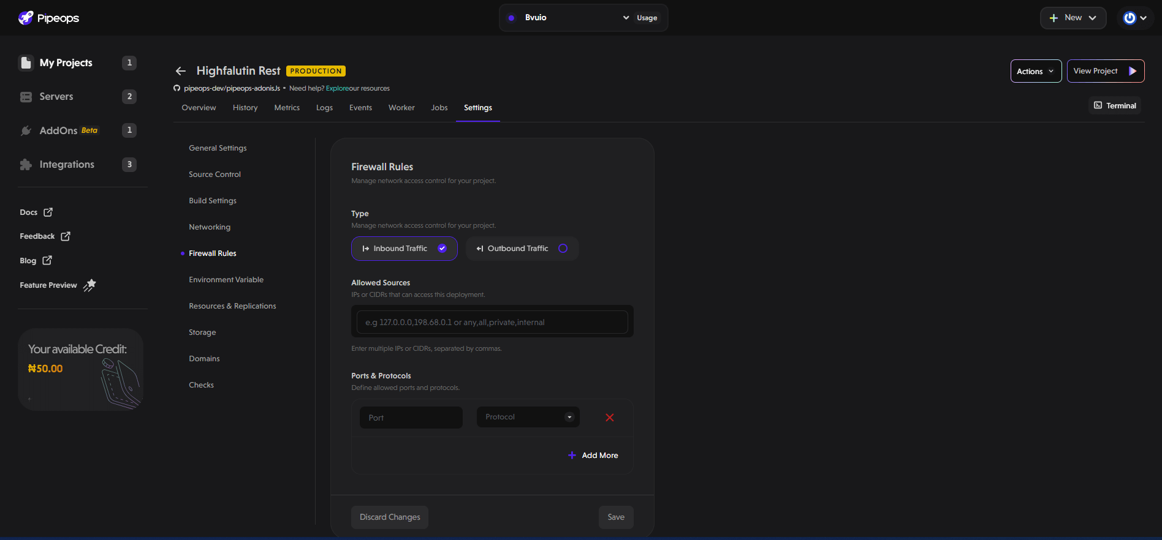This screenshot has height=540, width=1162.
Task: Open the Servers sidebar icon
Action: [x=26, y=97]
